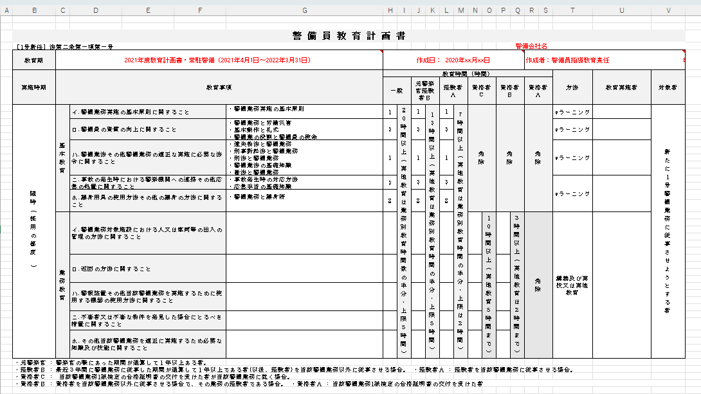Select column P header
Screen dimensions: 701x394
click(x=504, y=10)
